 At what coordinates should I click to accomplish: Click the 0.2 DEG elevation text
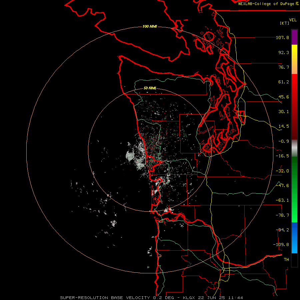[x=163, y=298]
